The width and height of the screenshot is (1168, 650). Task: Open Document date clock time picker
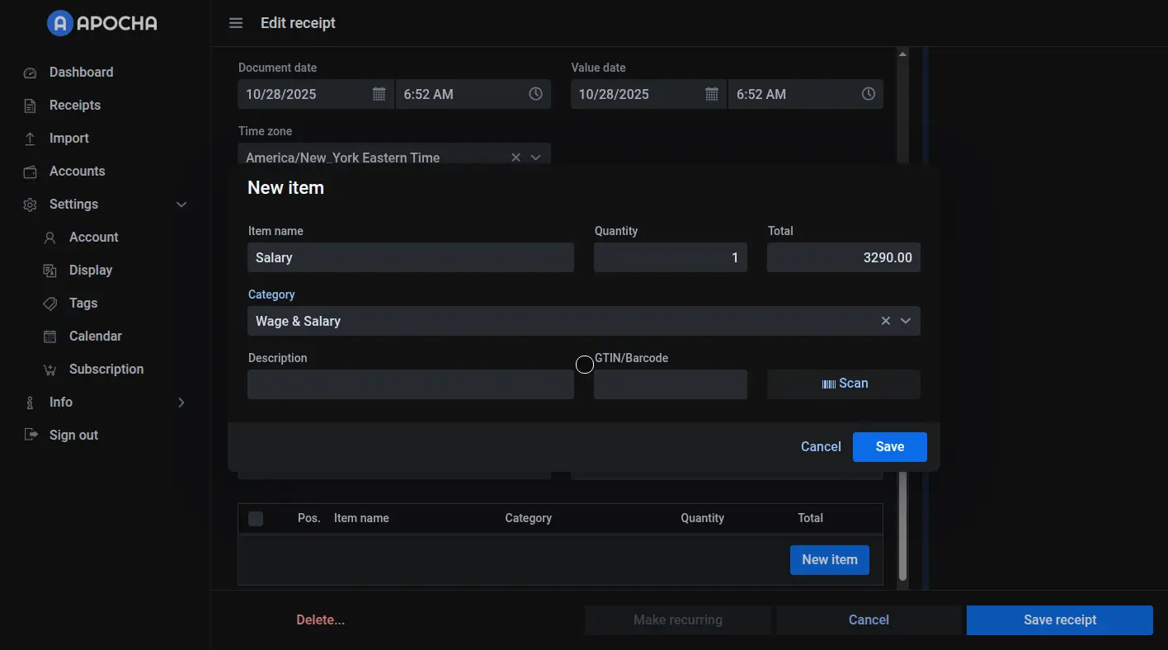(x=535, y=94)
